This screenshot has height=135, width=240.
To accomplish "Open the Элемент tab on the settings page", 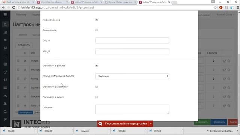I will [22, 35].
